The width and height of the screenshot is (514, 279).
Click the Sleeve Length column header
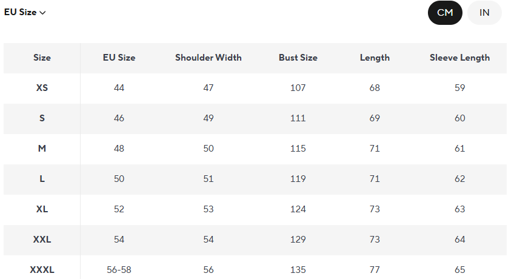(459, 58)
